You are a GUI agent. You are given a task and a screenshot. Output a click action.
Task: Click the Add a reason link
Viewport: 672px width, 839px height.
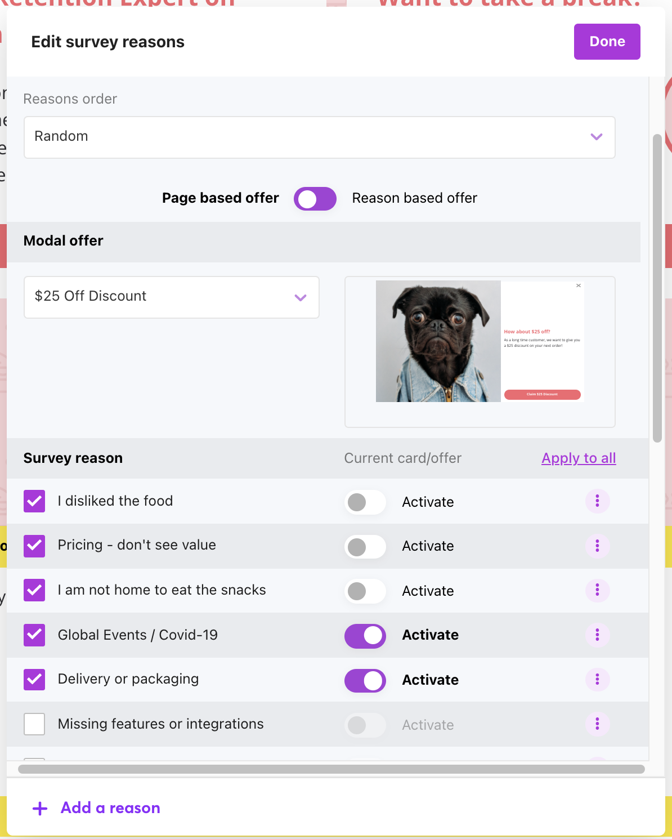110,808
